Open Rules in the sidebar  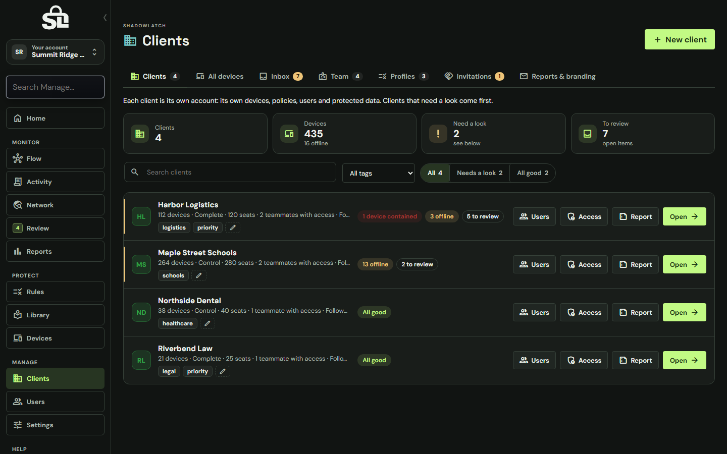pyautogui.click(x=55, y=292)
